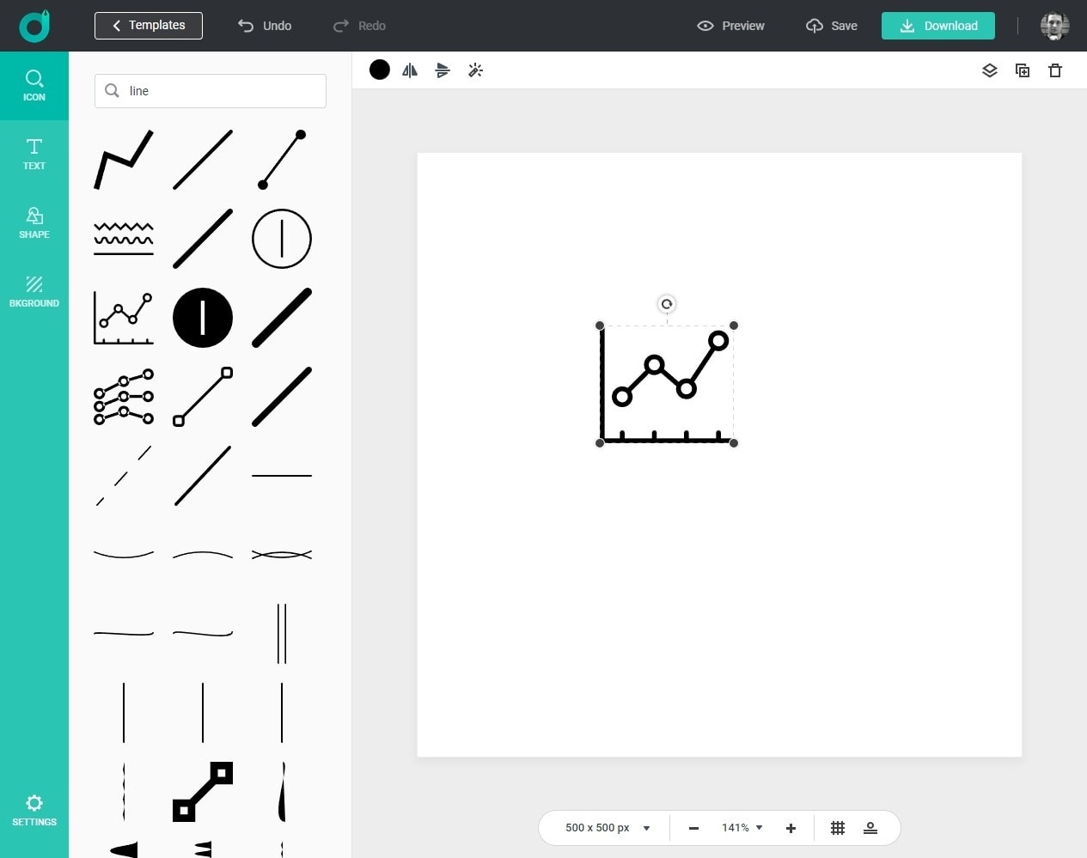The width and height of the screenshot is (1087, 858).
Task: Duplicate the selected icon
Action: tap(1023, 70)
